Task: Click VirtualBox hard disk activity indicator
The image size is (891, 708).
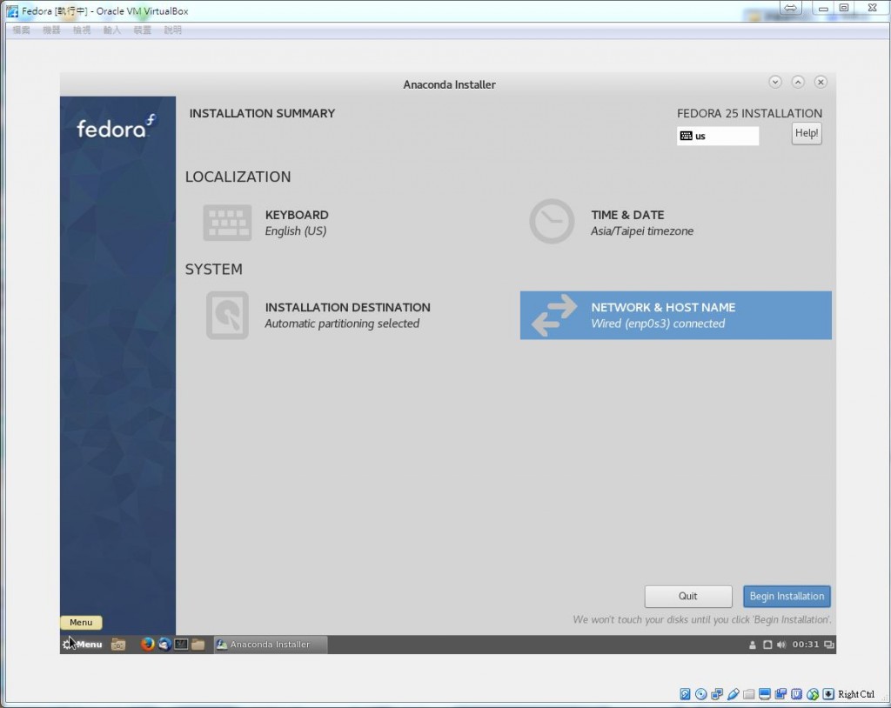Action: (x=686, y=694)
